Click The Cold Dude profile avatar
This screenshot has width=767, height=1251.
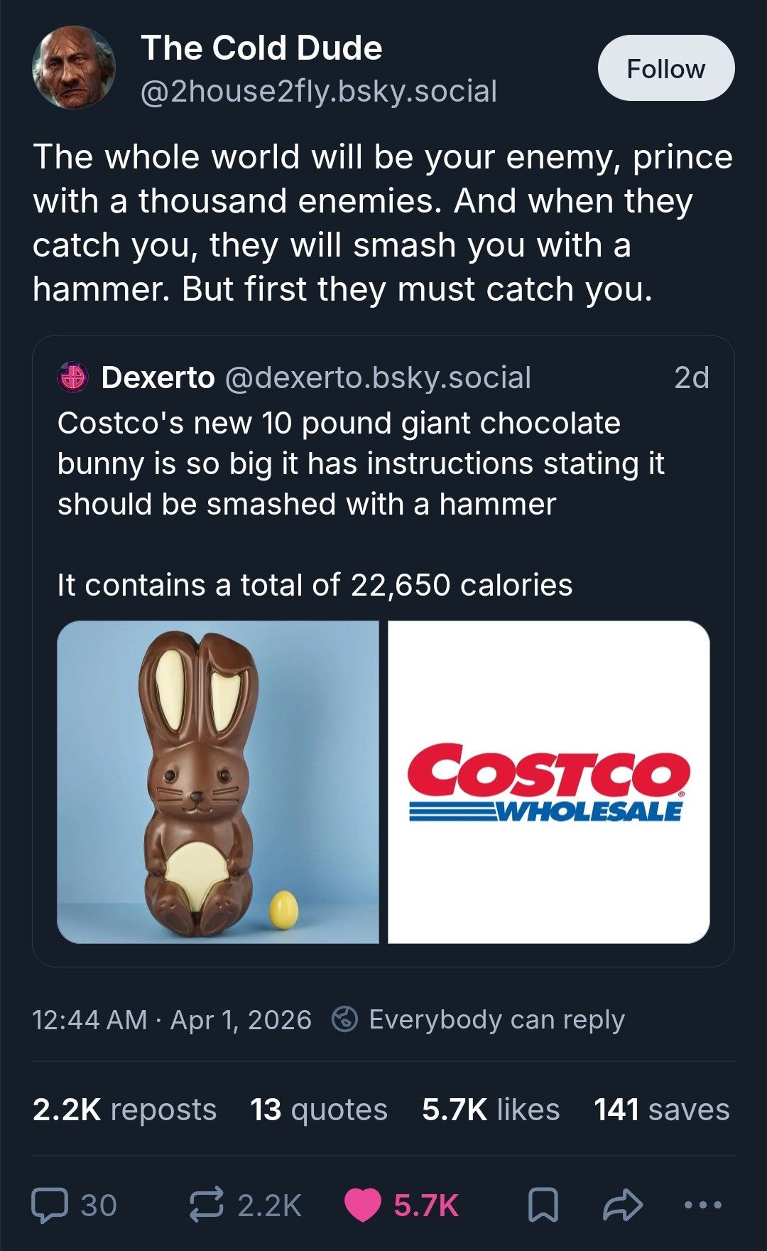[74, 68]
